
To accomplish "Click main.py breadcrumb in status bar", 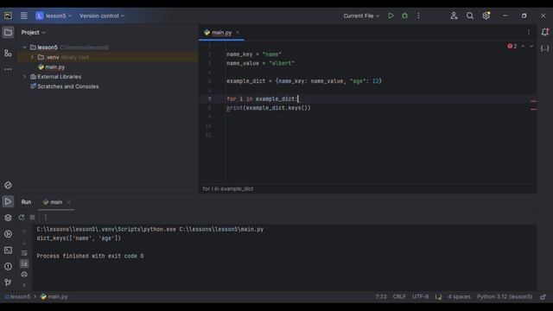I will pos(54,296).
